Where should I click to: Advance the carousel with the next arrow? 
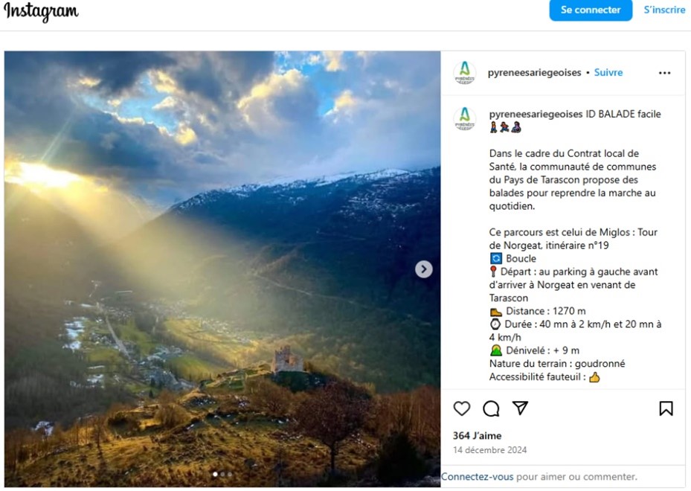click(x=422, y=269)
